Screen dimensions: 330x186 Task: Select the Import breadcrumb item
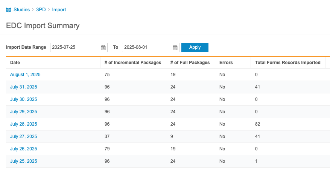[x=59, y=10]
